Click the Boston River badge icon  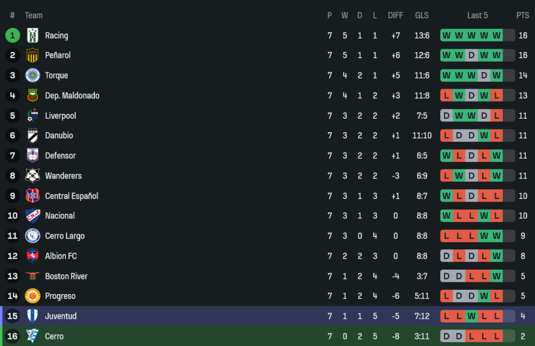coord(33,276)
